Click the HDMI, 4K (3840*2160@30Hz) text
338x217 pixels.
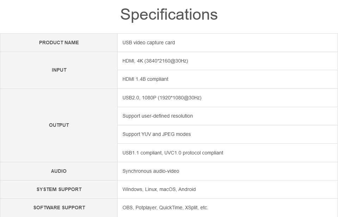[155, 61]
